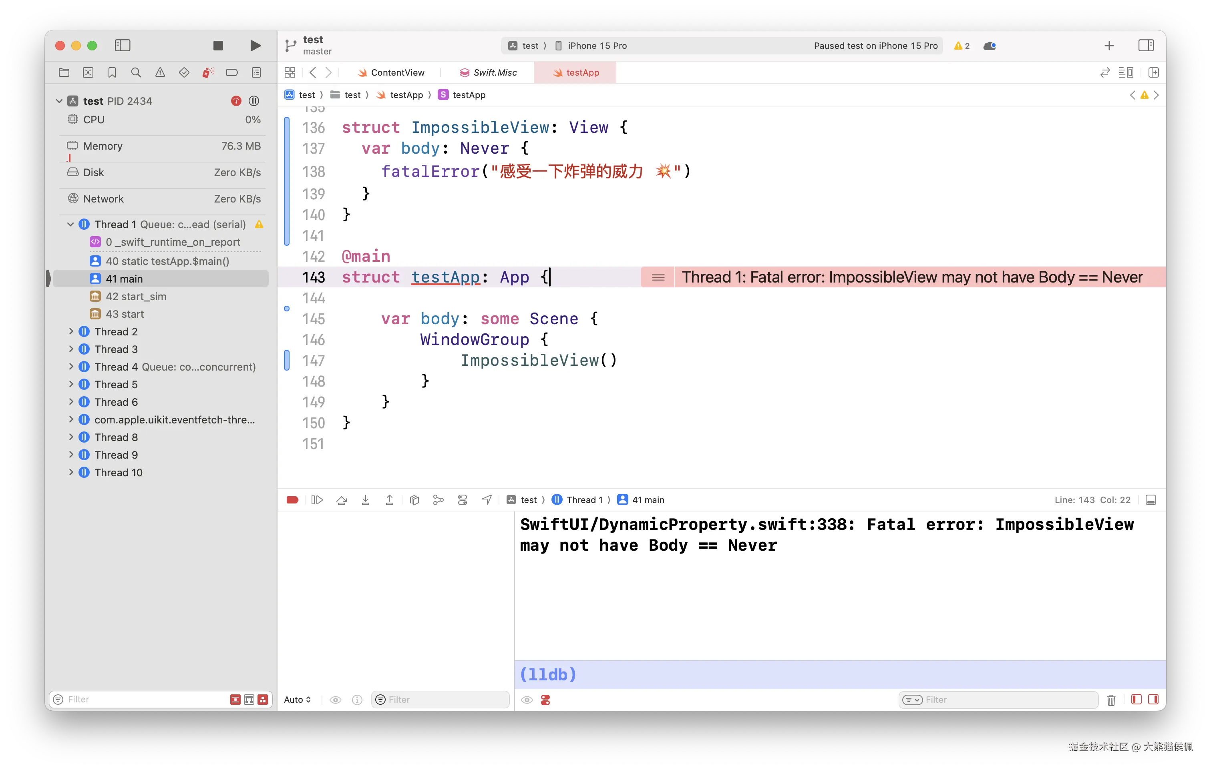
Task: Collapse Thread 1 stack frames
Action: click(71, 224)
